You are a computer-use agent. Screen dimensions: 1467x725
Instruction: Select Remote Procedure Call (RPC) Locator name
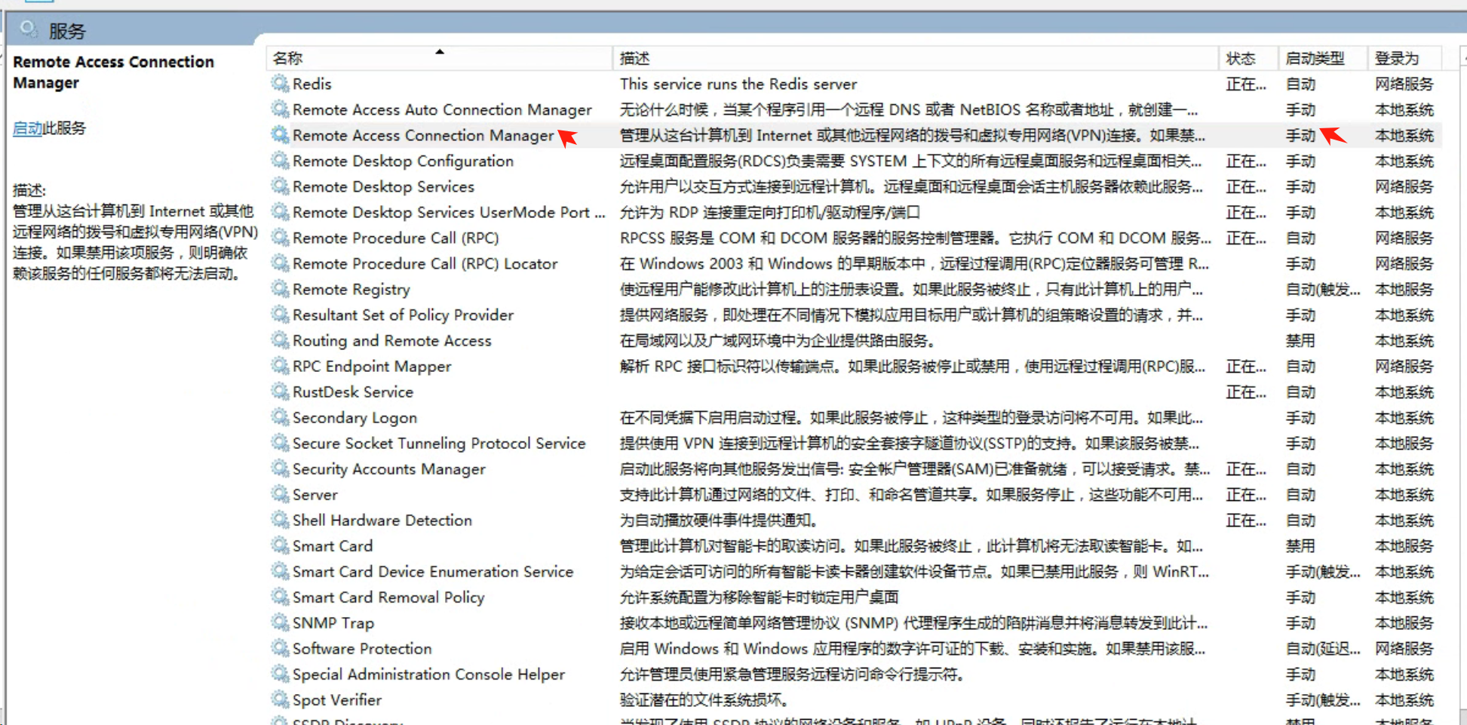(425, 263)
